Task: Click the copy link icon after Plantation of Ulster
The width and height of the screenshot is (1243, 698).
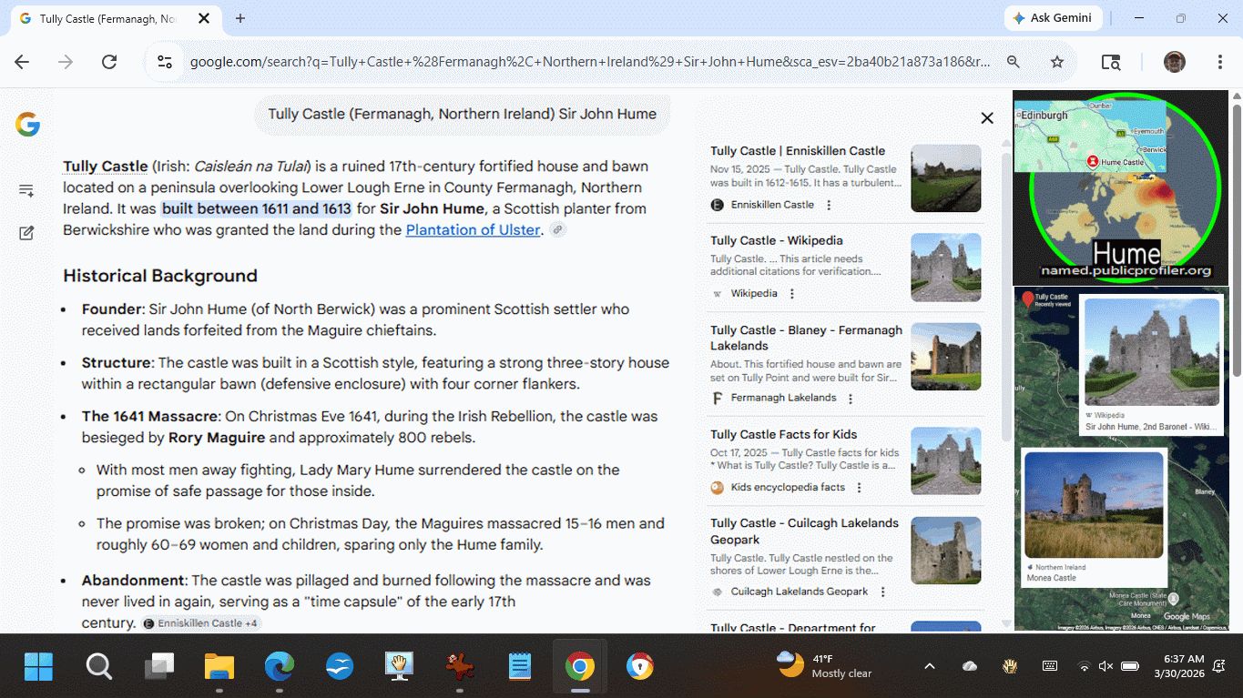Action: click(557, 230)
